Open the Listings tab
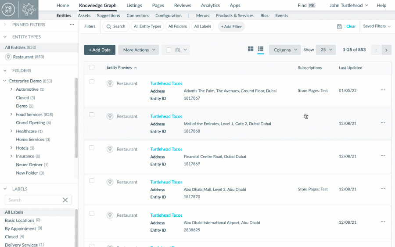395x247 pixels. (x=134, y=6)
